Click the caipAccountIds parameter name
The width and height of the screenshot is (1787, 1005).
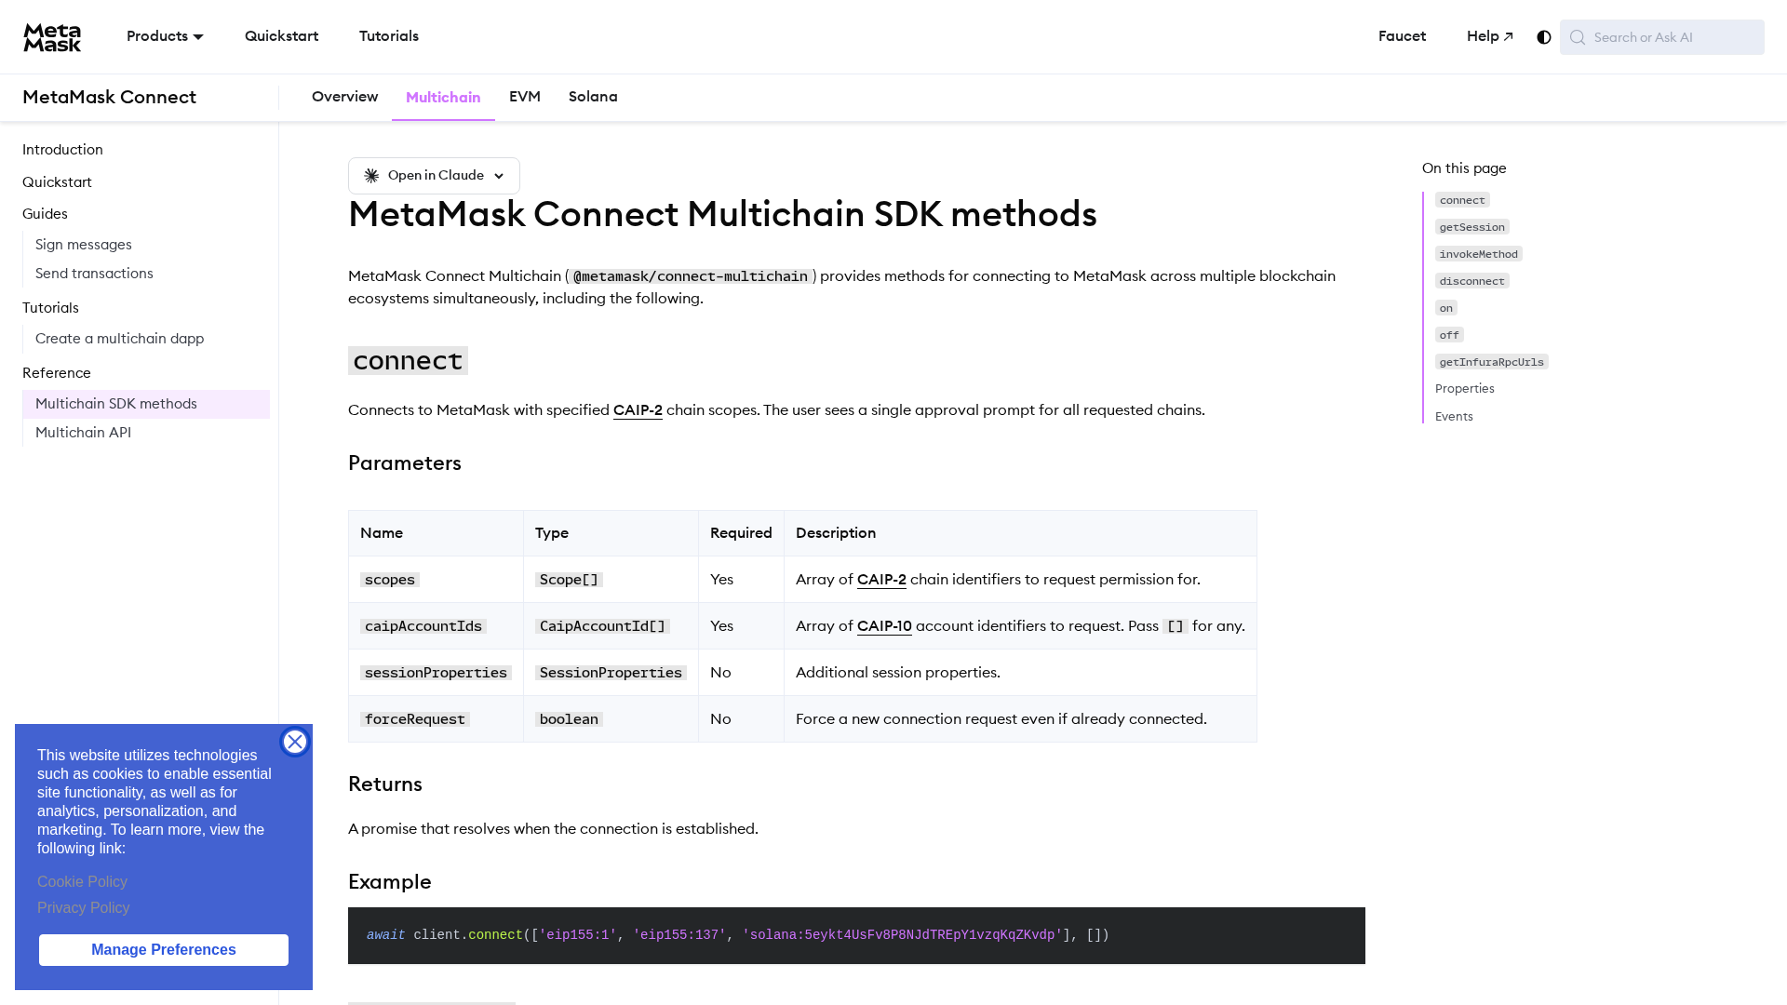click(423, 626)
